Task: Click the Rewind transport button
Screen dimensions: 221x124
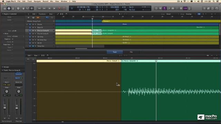Action: point(39,8)
